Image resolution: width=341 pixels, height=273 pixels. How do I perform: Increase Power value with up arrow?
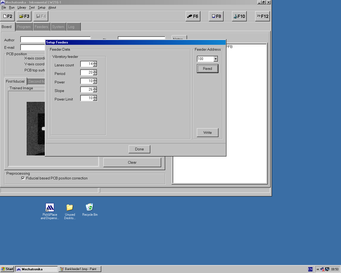point(95,80)
